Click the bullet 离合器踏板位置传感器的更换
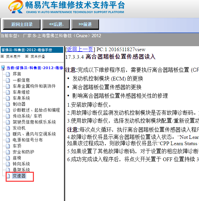 (x=107, y=87)
